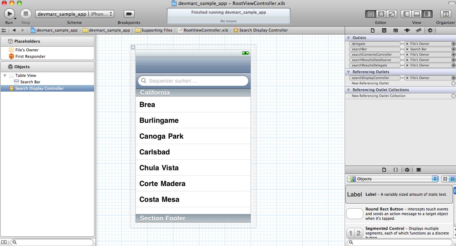Open the Organizer window
456x246 pixels.
pyautogui.click(x=446, y=14)
